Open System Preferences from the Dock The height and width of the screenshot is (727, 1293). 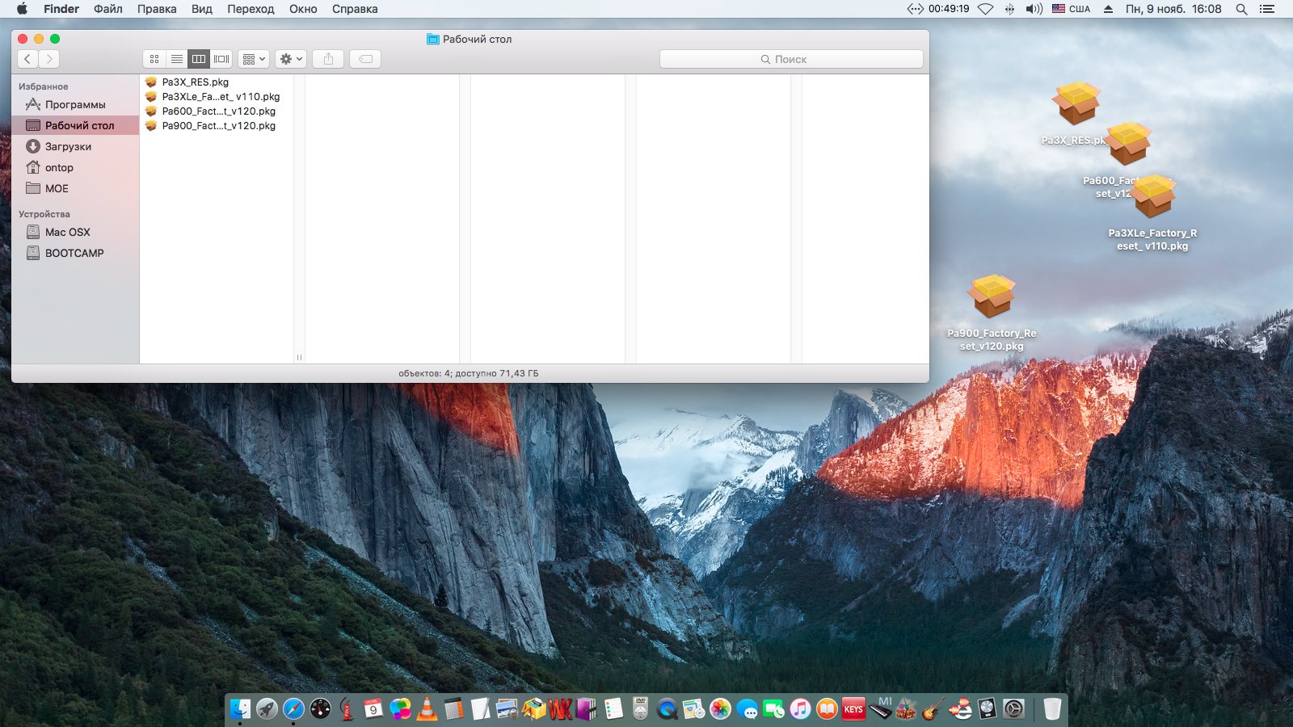(1013, 708)
